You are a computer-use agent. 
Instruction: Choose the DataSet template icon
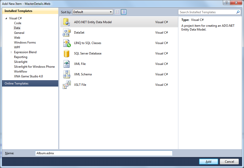67,33
